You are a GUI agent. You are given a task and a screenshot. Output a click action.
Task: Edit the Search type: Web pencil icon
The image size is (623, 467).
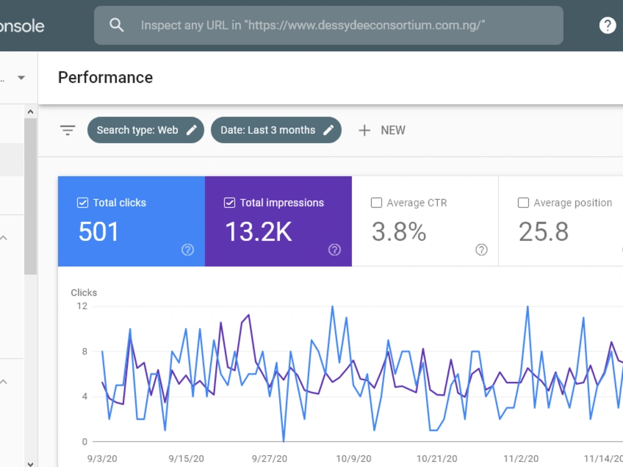pos(191,130)
